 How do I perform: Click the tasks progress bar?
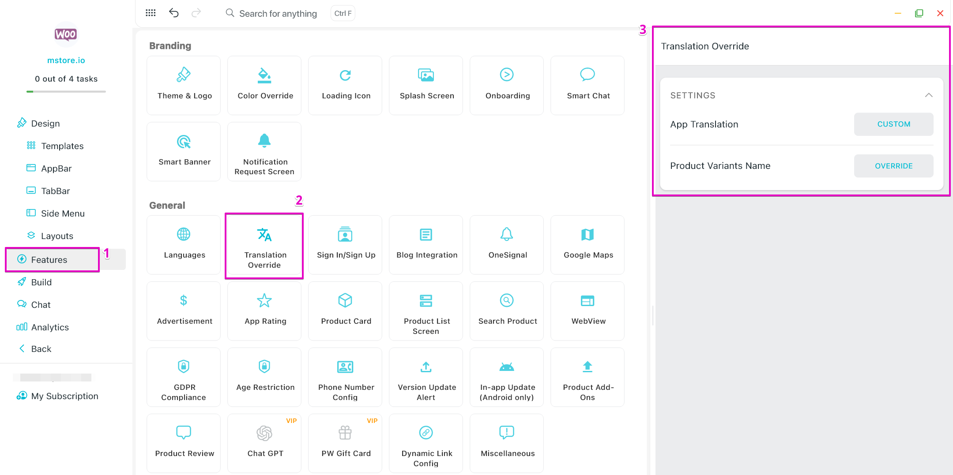coord(66,92)
